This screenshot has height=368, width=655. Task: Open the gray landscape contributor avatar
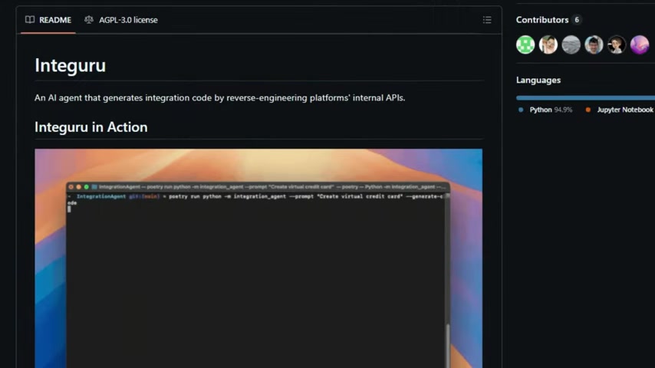571,44
